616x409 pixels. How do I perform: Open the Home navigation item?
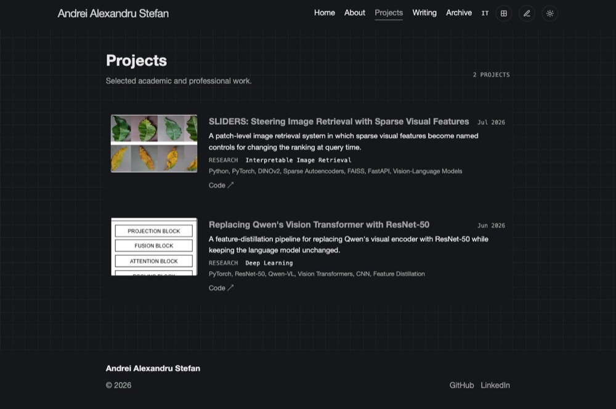[325, 13]
